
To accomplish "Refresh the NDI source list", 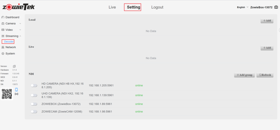I will tap(265, 75).
